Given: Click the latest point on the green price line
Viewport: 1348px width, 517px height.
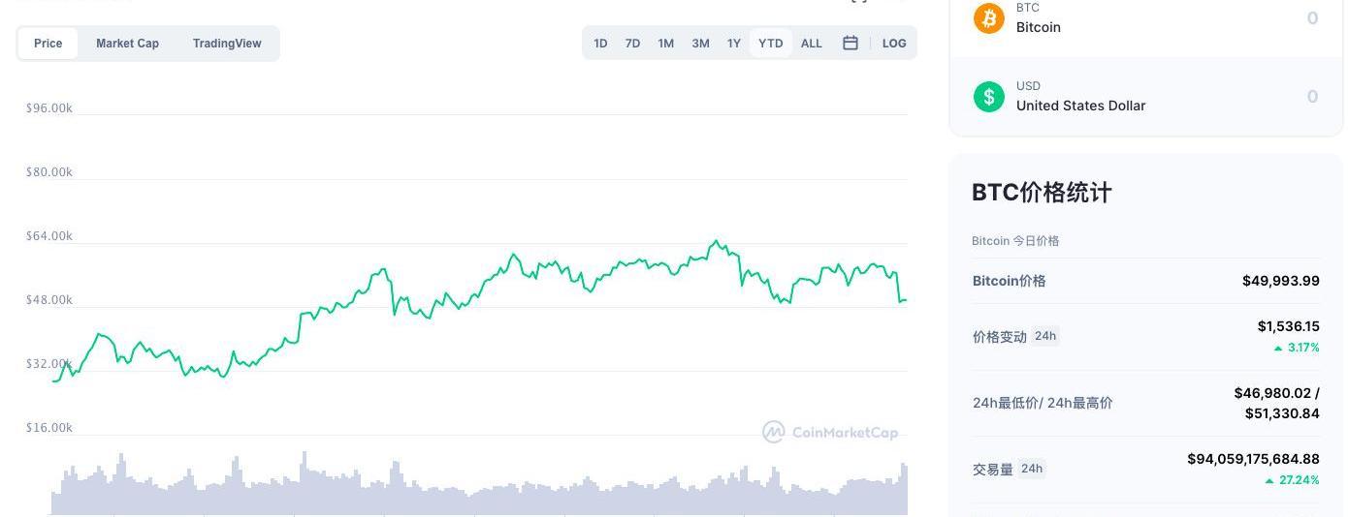Looking at the screenshot, I should tap(906, 300).
